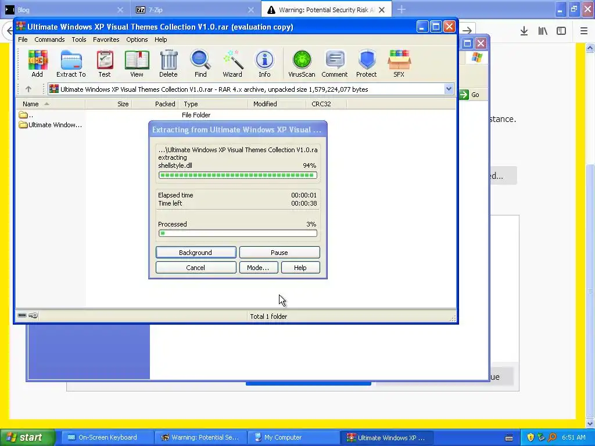This screenshot has width=595, height=446.
Task: Close the Blog browser tab
Action: click(120, 10)
